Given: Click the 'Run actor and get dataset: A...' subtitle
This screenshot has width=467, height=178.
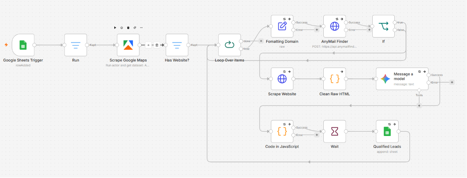Looking at the screenshot, I should (128, 65).
